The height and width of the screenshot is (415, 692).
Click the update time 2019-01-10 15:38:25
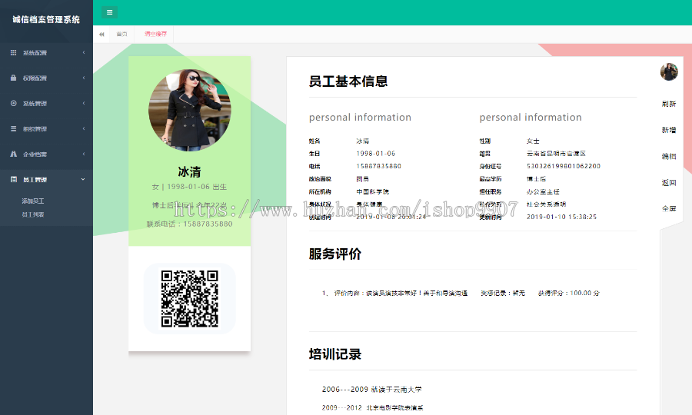coord(562,217)
